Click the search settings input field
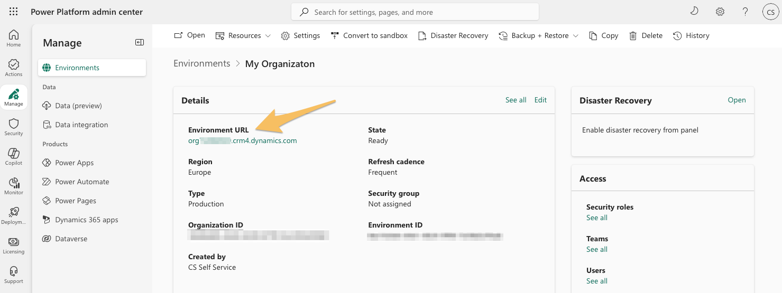Image resolution: width=782 pixels, height=293 pixels. click(415, 12)
